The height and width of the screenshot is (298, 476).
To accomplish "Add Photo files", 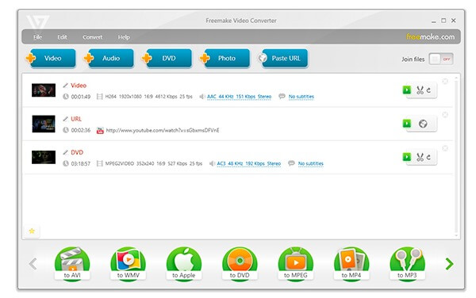I will (225, 58).
